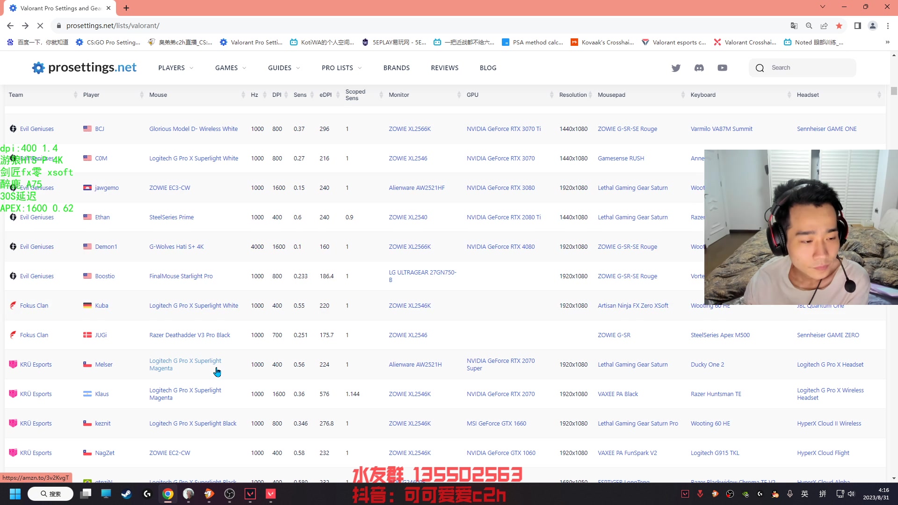Image resolution: width=898 pixels, height=505 pixels.
Task: Stop page loading with X button
Action: (x=40, y=26)
